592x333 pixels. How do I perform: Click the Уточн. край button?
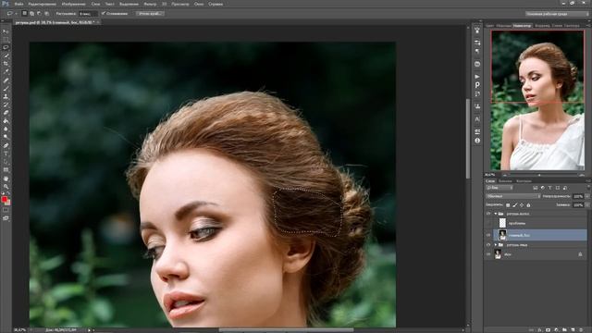(x=150, y=13)
